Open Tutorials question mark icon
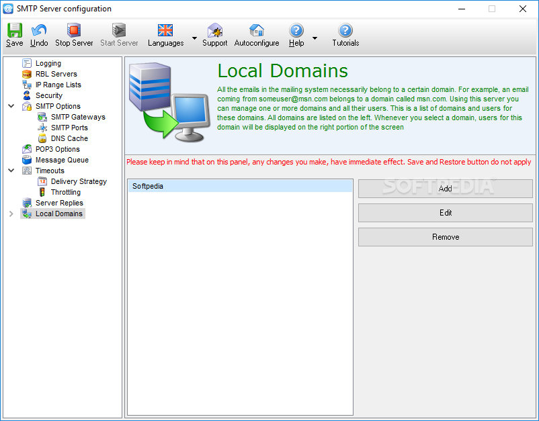Image resolution: width=539 pixels, height=421 pixels. (345, 30)
